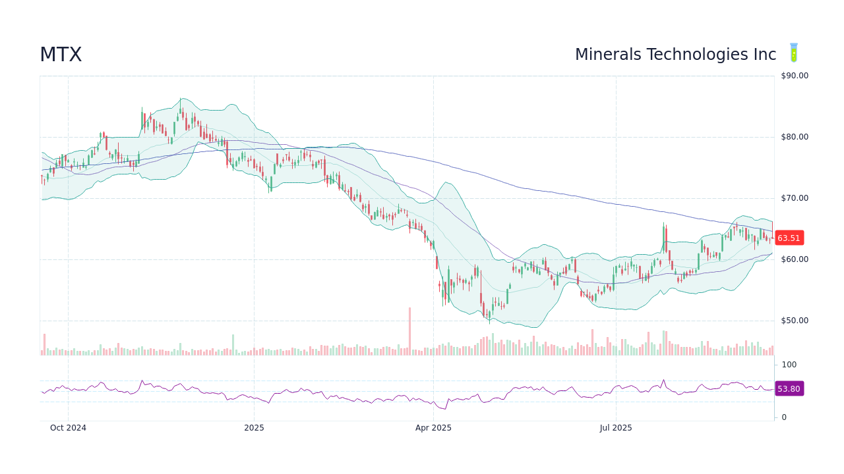Click the $70.00 price axis label

[x=793, y=197]
